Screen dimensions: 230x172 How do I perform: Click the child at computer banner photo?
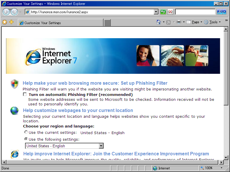point(197,56)
